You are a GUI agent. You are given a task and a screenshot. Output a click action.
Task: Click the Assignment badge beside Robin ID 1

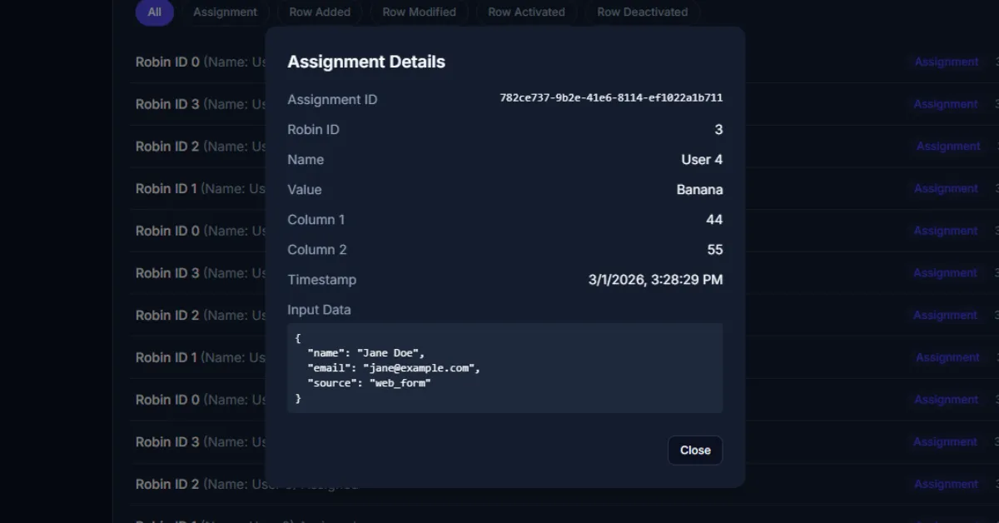click(946, 188)
